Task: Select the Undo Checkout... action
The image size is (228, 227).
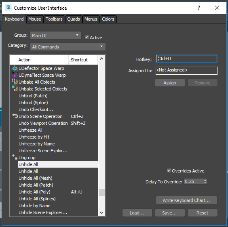Action: click(x=36, y=109)
